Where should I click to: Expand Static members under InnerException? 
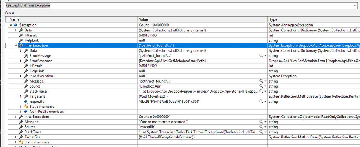coord(21,107)
